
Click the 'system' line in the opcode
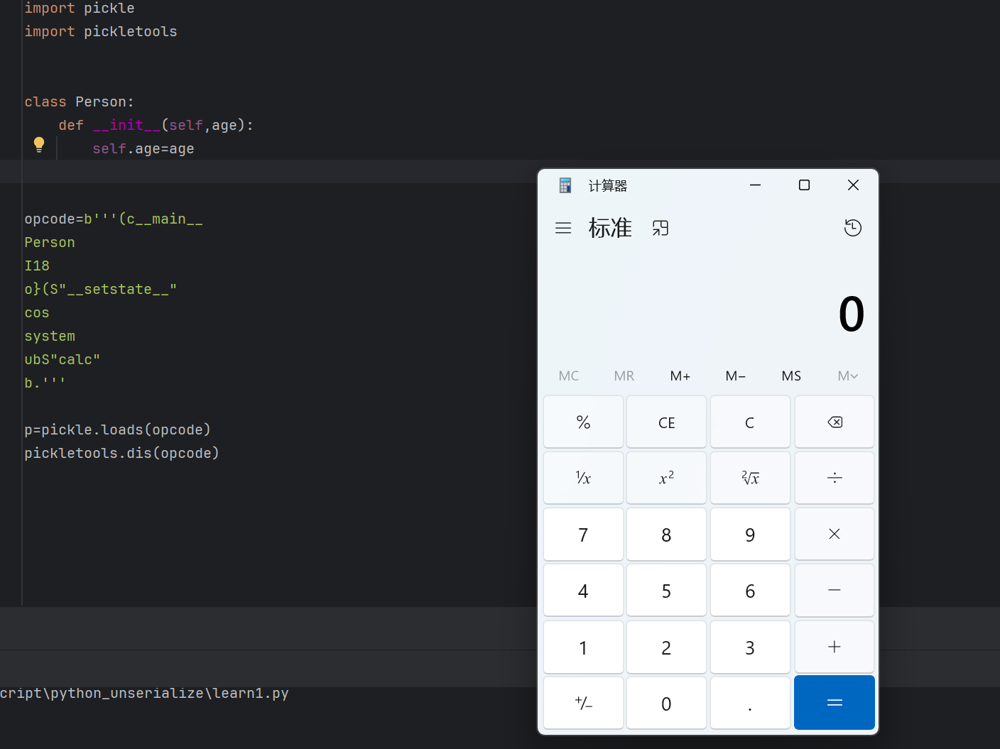(50, 336)
